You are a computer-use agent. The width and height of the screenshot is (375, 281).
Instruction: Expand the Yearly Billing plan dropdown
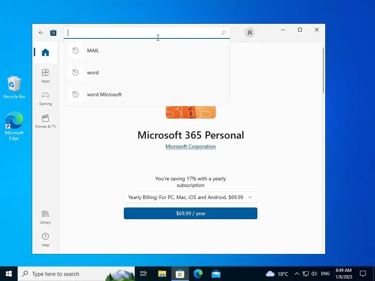(x=190, y=197)
